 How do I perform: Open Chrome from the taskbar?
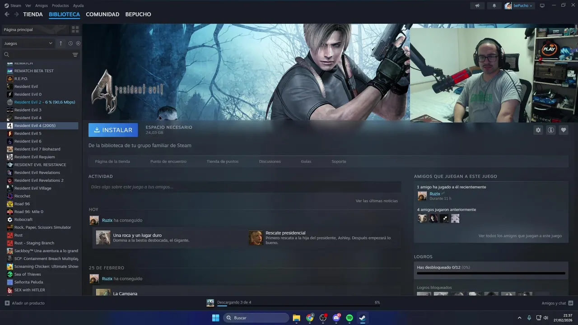tap(310, 318)
